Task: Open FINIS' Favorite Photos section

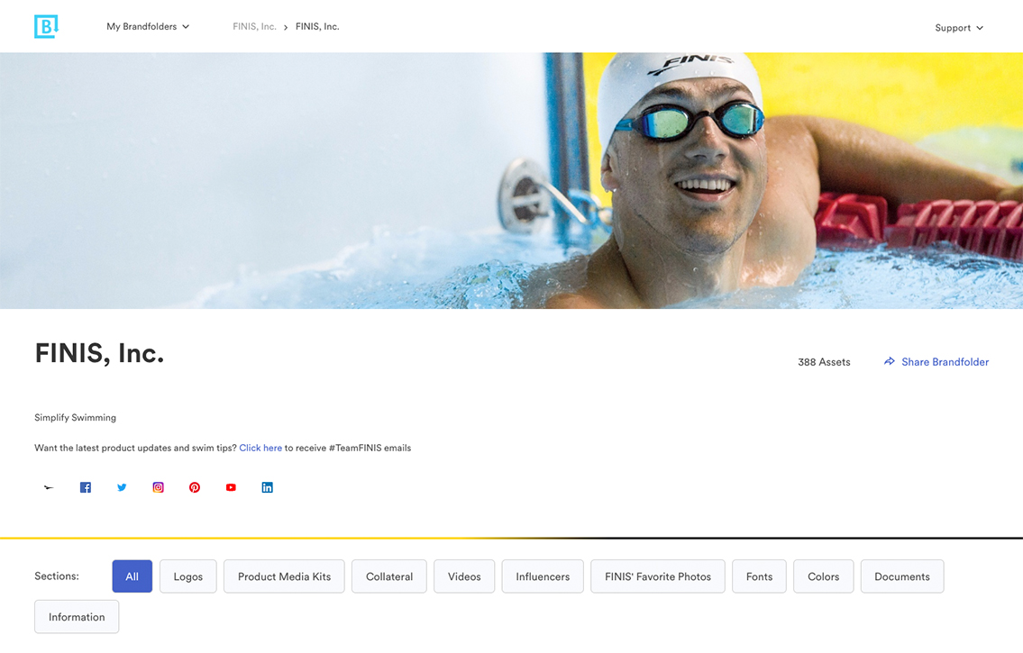Action: (x=658, y=576)
